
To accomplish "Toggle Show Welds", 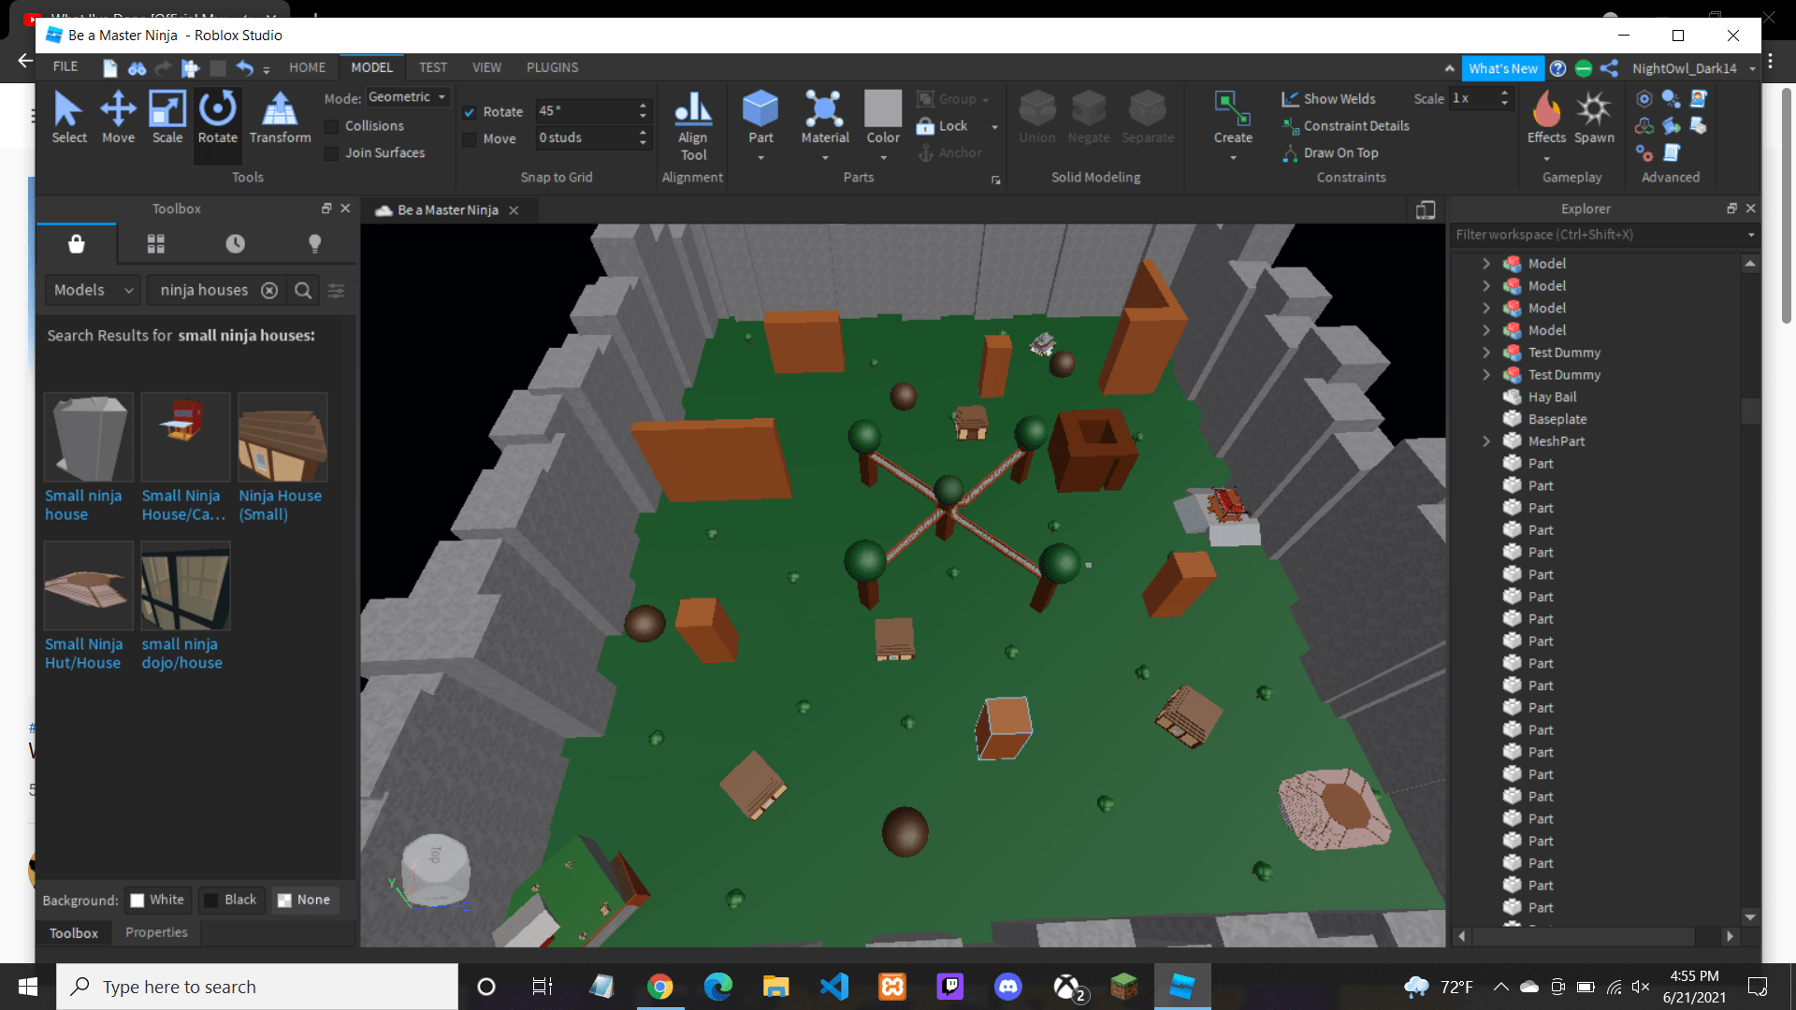I will pos(1328,99).
